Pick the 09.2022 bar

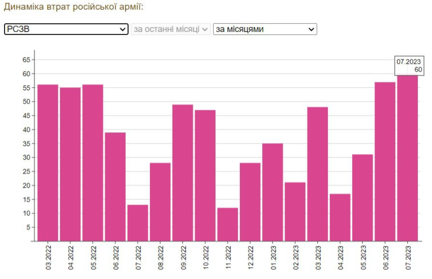tap(182, 173)
